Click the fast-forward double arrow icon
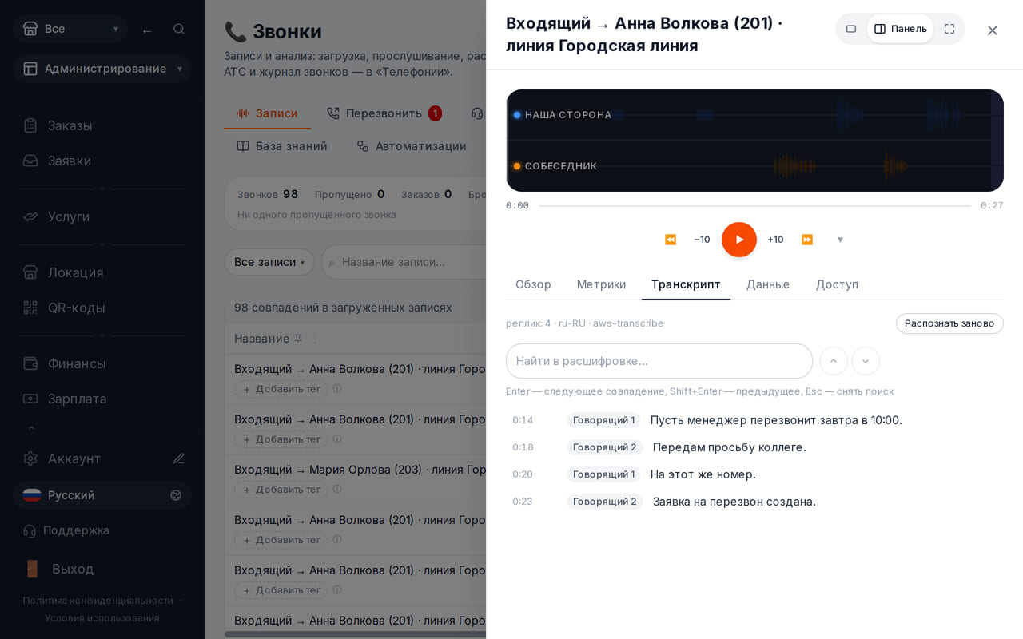The height and width of the screenshot is (639, 1023). point(807,240)
